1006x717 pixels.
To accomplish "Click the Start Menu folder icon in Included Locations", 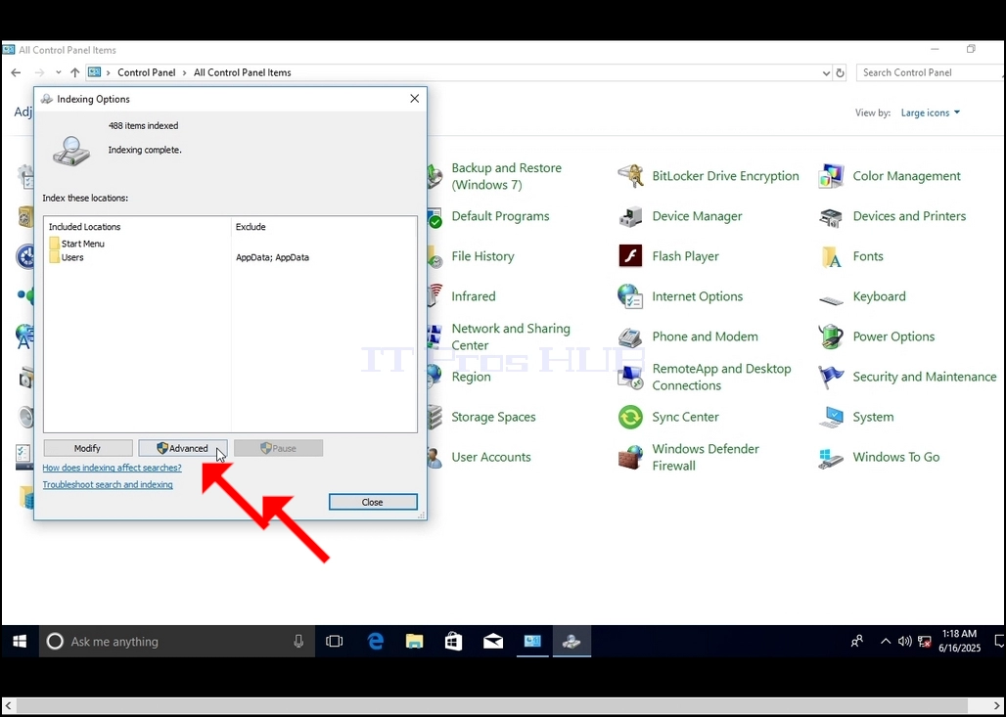I will [x=54, y=244].
